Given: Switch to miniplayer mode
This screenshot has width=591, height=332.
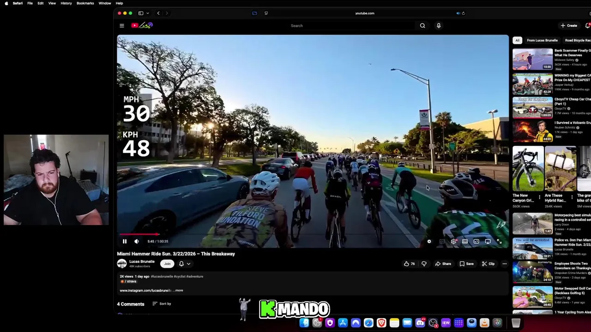Looking at the screenshot, I should (x=465, y=241).
